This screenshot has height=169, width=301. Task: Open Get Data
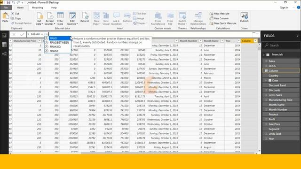click(x=39, y=19)
